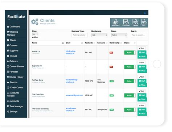Toggle Active status for The Grass is Growing

coord(130,110)
